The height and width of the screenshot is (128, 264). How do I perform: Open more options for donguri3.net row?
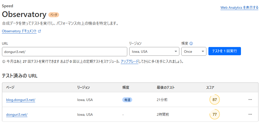pyautogui.click(x=250, y=114)
